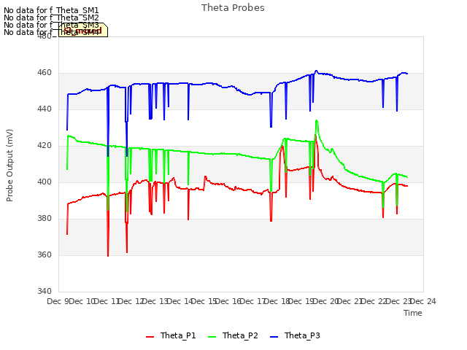
Task: Click the Probe Output (mV) axis label
Action: [9, 166]
